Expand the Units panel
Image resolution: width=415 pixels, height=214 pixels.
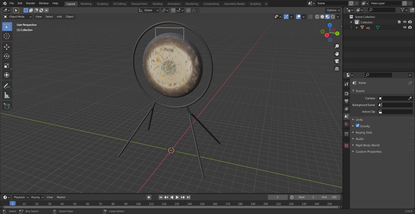tap(359, 120)
